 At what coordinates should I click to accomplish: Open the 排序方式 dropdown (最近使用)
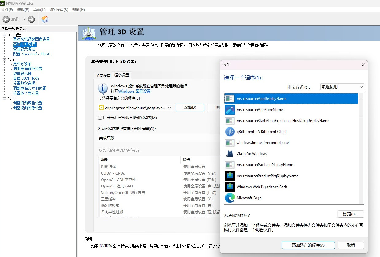pos(342,87)
